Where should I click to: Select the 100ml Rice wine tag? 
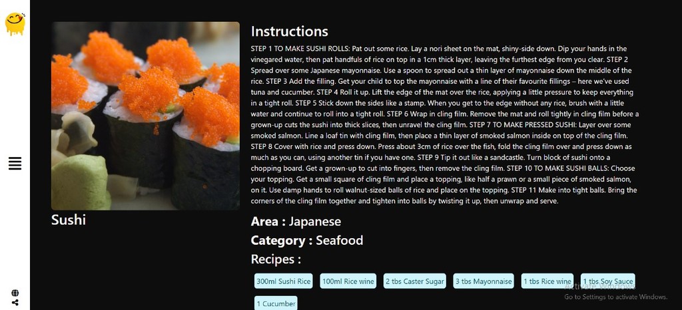[x=348, y=281]
